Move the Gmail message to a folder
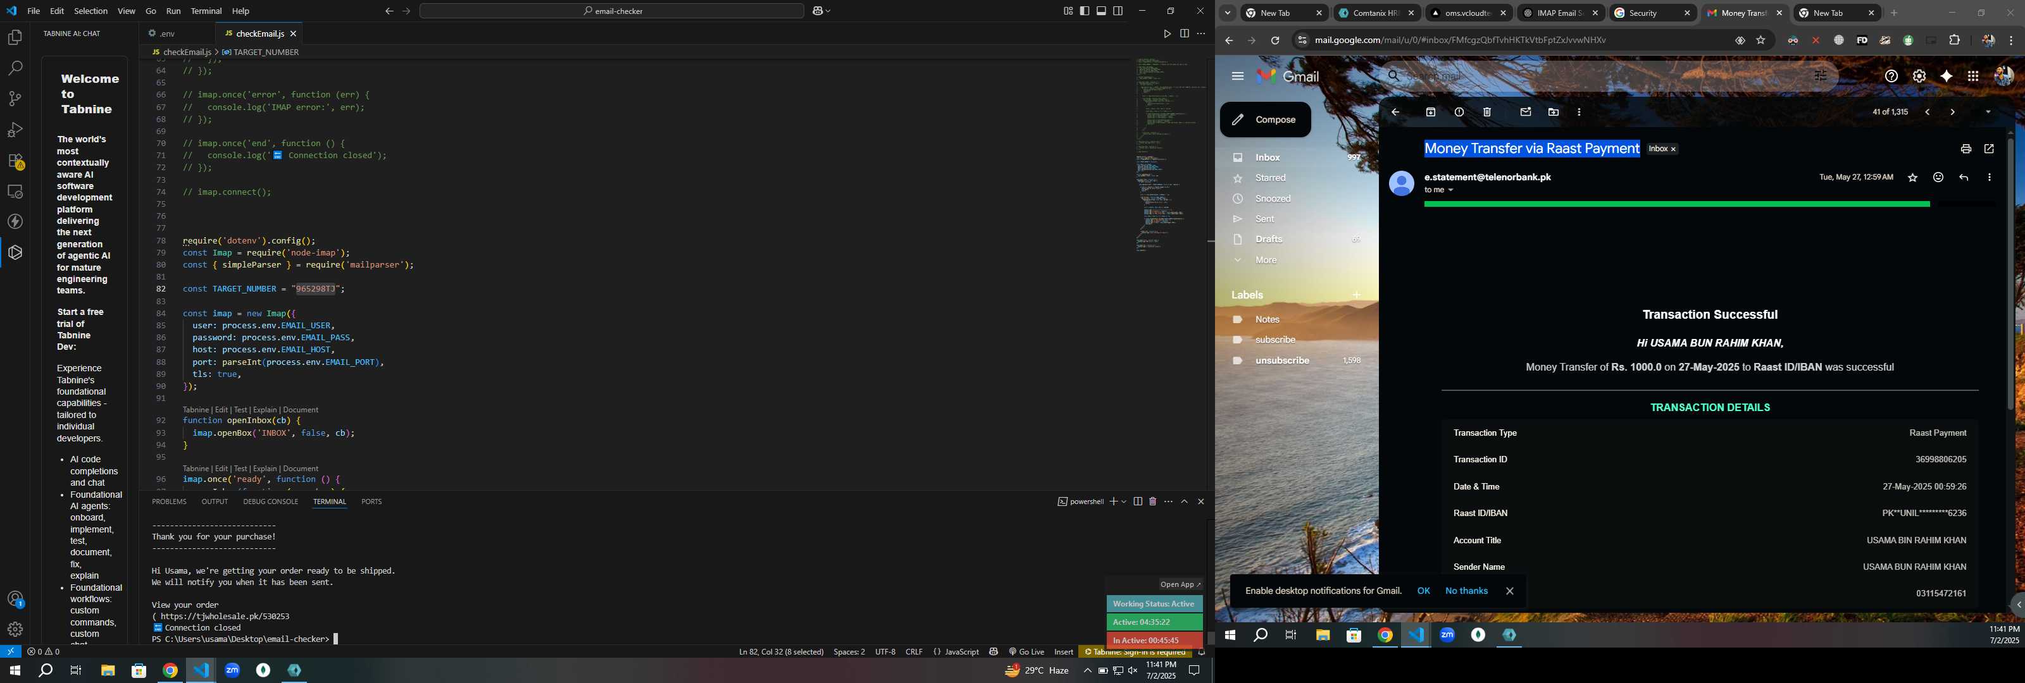 click(x=1554, y=113)
